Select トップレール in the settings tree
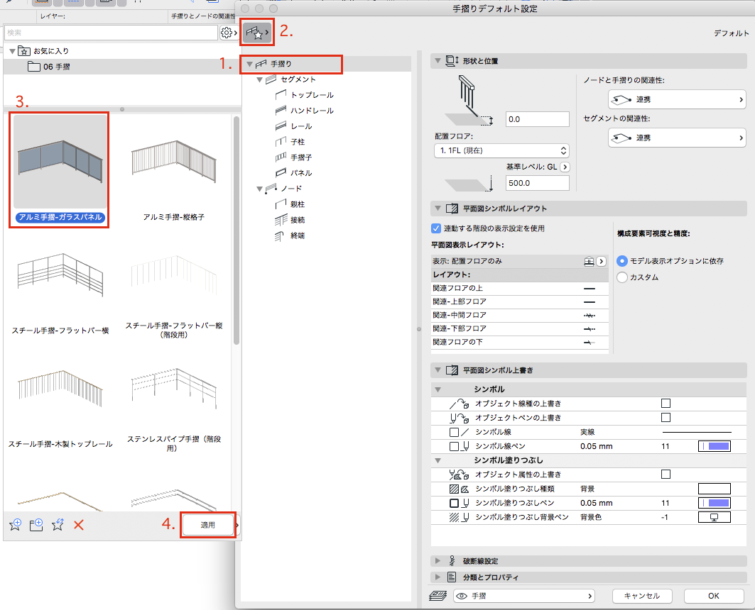755x610 pixels. coord(312,95)
